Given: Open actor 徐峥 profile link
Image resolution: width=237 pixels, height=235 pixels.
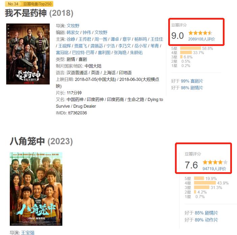Looking at the screenshot, I should coord(71,39).
